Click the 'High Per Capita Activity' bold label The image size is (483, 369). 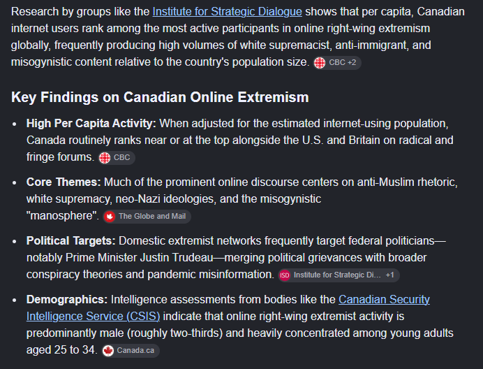point(91,124)
